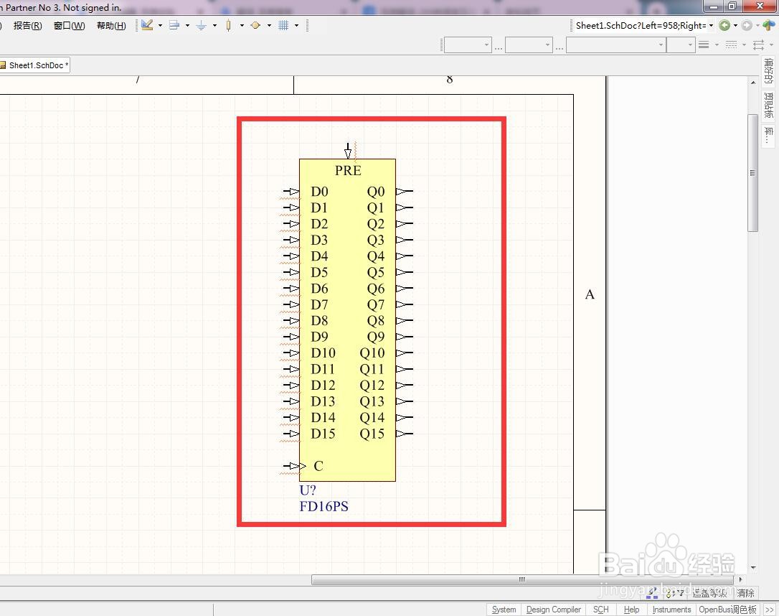Open the 报告(R) menu

tap(27, 25)
